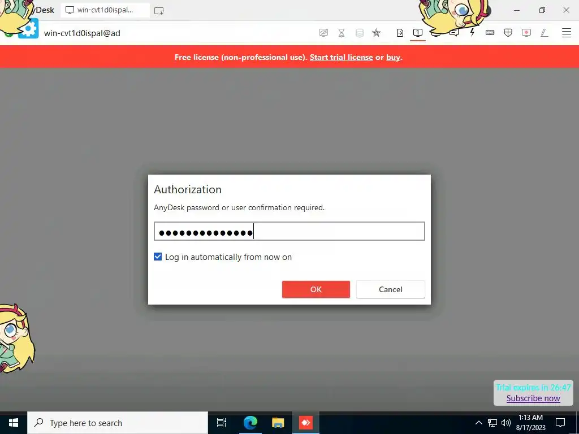Open keyboard settings icon in toolbar
Viewport: 579px width, 434px height.
(x=490, y=33)
